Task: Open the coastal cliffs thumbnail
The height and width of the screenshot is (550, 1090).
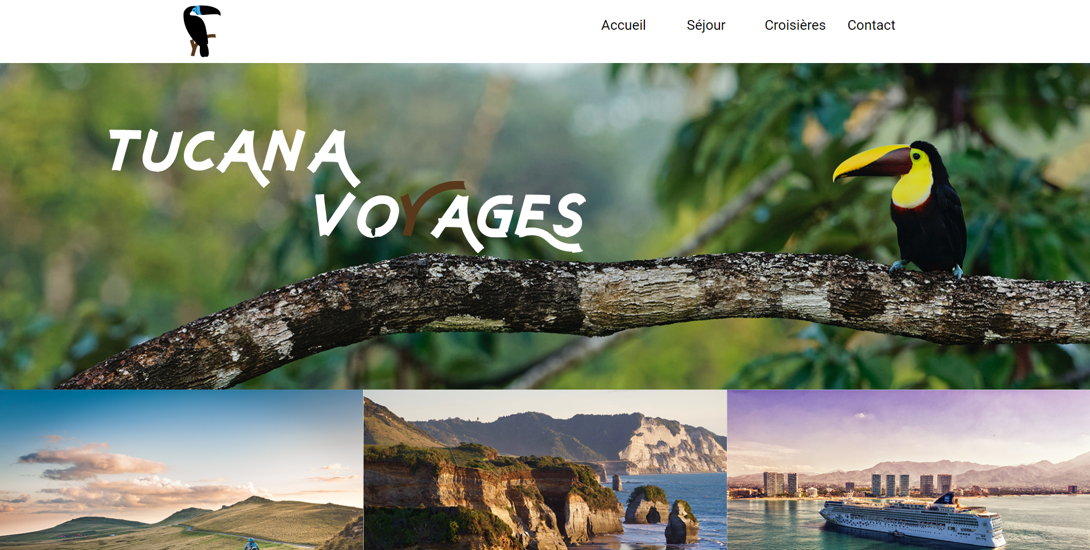Action: click(545, 470)
